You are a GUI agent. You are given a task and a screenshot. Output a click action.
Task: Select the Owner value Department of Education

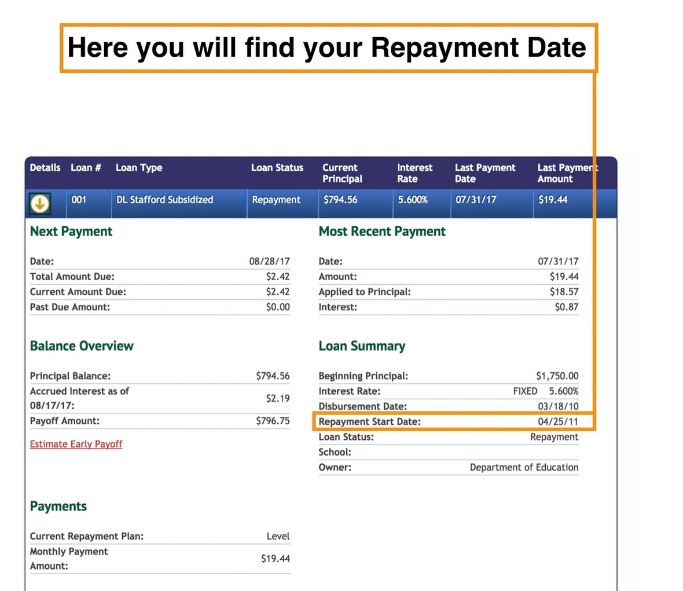pos(523,467)
